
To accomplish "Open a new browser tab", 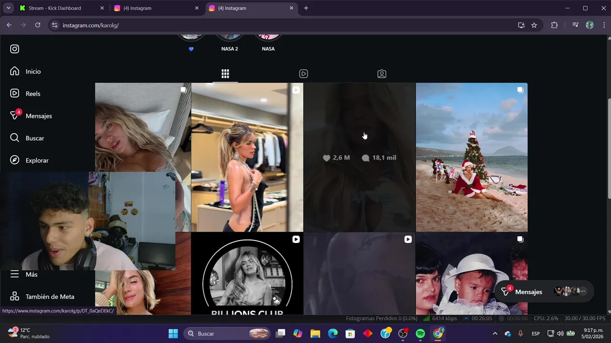I will tap(306, 8).
